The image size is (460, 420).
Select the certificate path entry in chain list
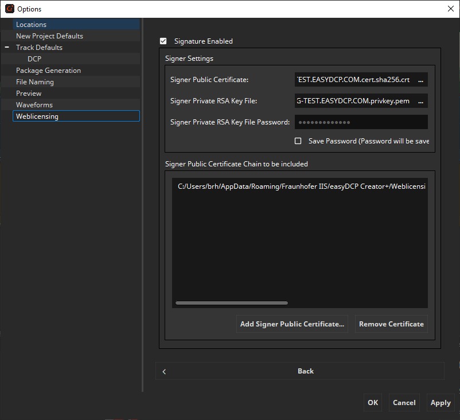[301, 186]
